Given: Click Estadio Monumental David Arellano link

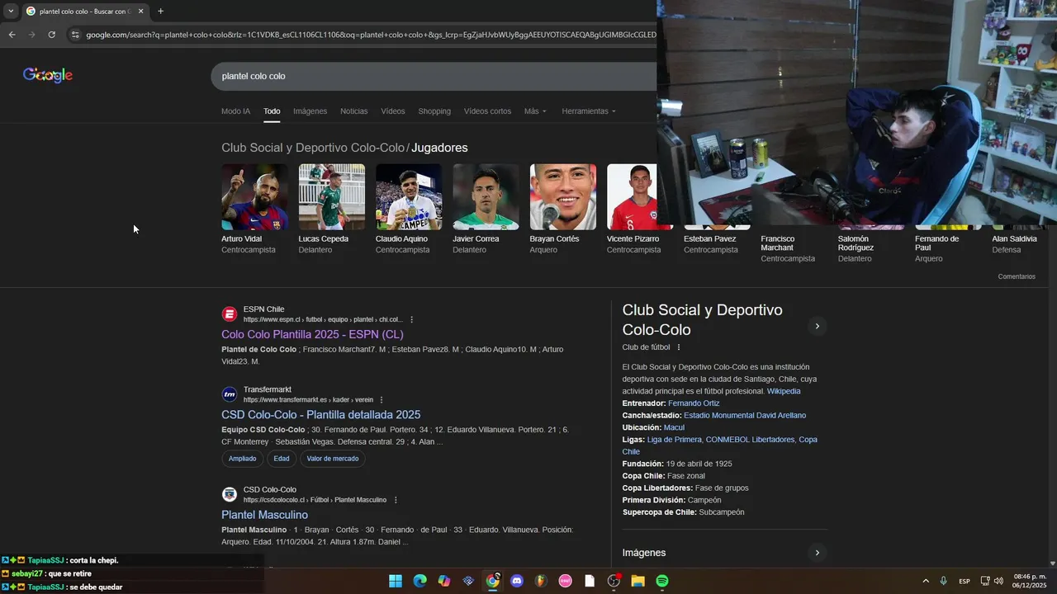Looking at the screenshot, I should 745,416.
